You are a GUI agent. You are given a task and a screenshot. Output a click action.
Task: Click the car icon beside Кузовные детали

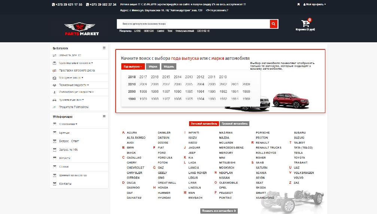pyautogui.click(x=54, y=100)
